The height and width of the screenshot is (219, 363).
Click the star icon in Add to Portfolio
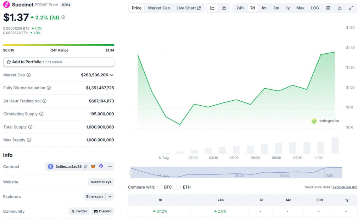9,62
